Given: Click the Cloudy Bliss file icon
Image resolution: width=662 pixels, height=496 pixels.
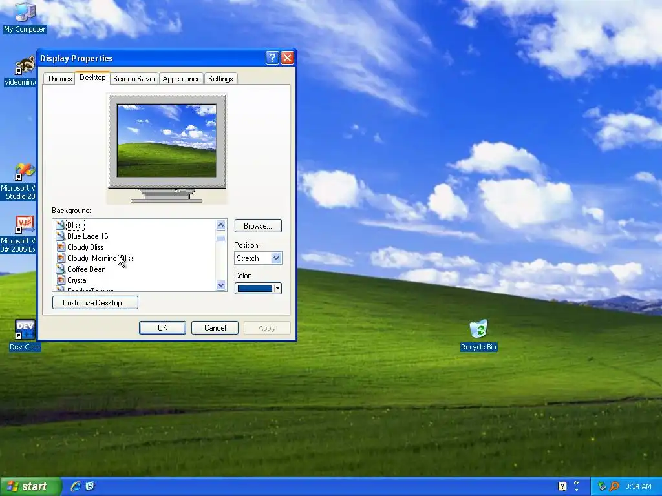Looking at the screenshot, I should click(60, 247).
